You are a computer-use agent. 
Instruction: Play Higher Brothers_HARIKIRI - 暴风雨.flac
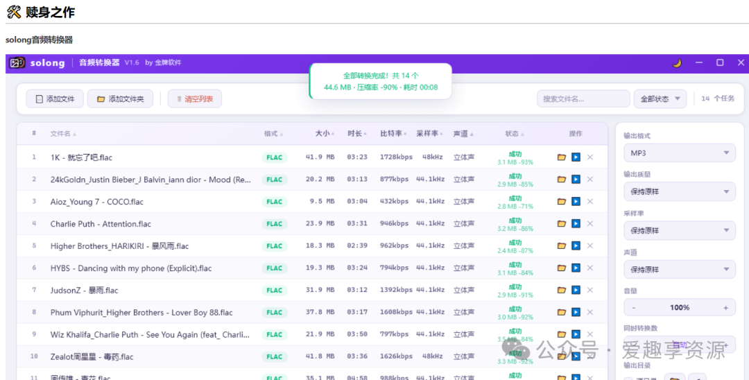576,245
